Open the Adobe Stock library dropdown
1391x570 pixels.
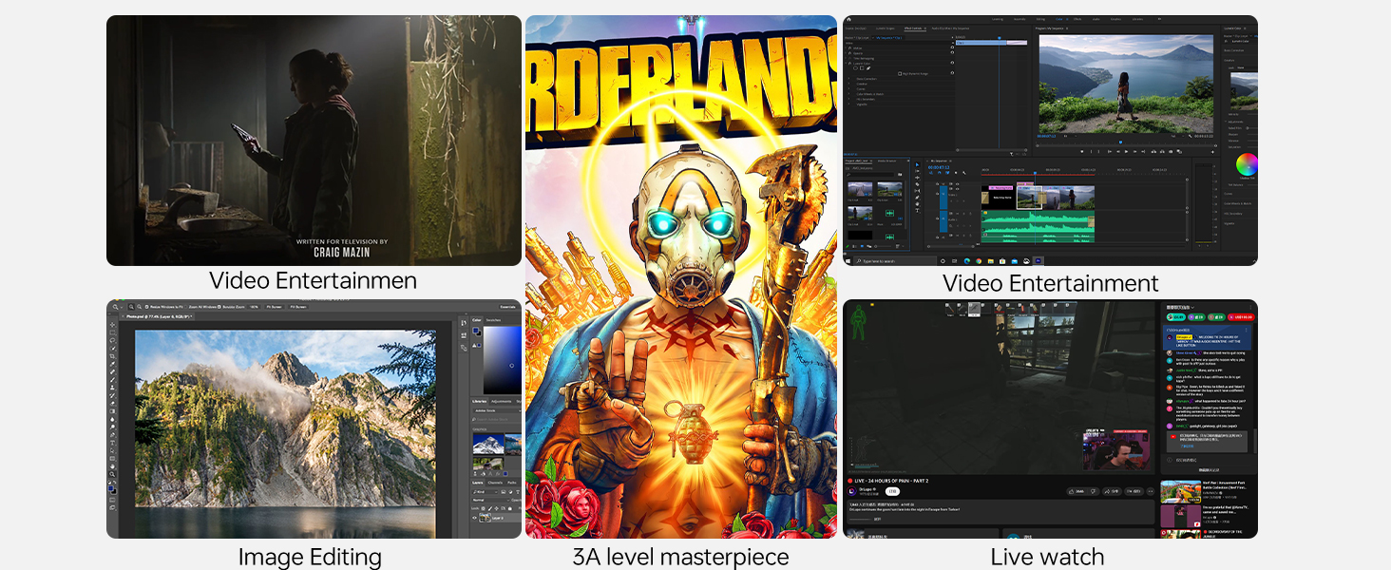click(x=494, y=410)
